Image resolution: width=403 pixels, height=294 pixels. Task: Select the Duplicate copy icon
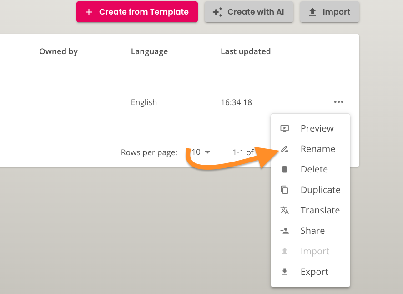(285, 190)
